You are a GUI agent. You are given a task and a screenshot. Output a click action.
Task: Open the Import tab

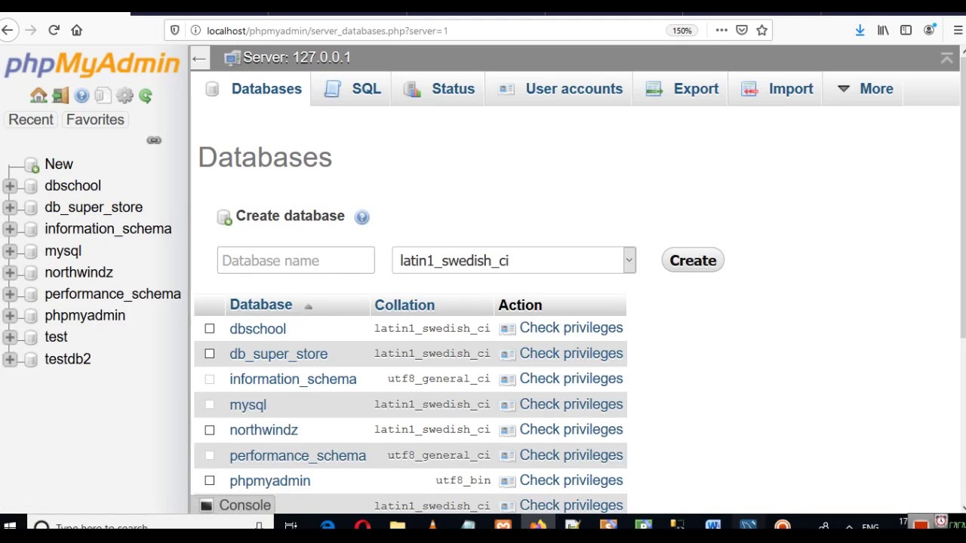pos(777,89)
